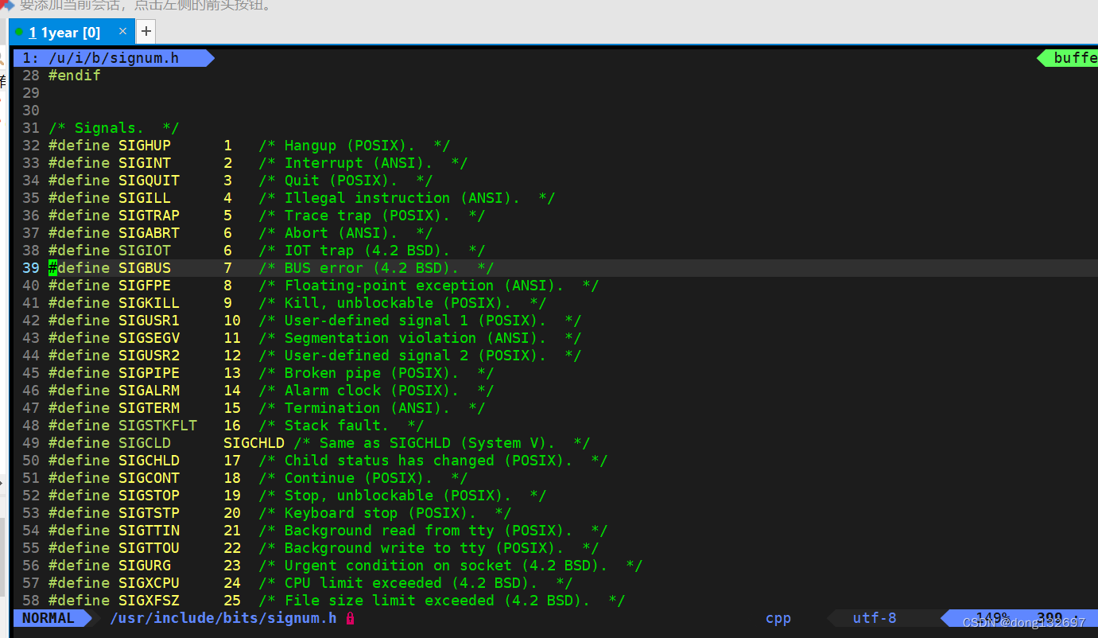Click the SIGTERM macro name
The width and height of the screenshot is (1098, 638).
tap(149, 408)
